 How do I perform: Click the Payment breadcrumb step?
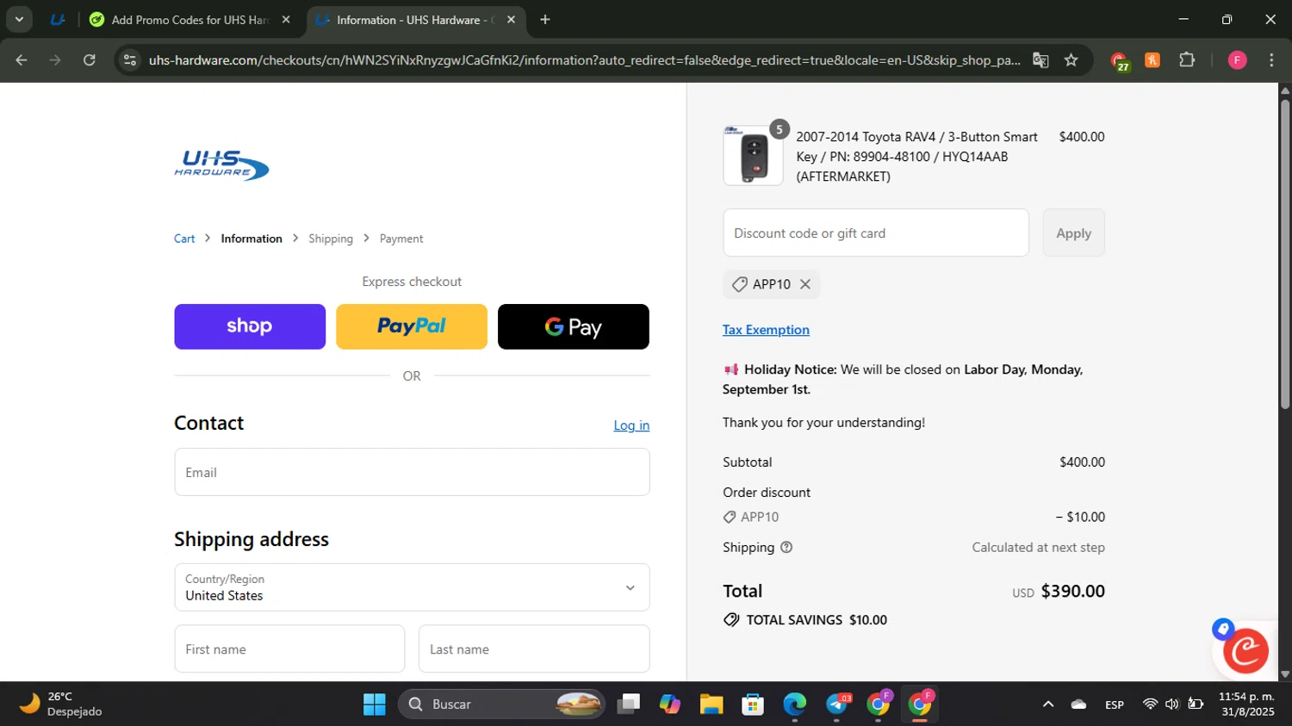click(401, 239)
